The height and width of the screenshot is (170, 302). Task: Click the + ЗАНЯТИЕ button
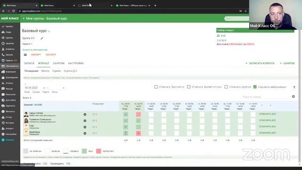point(287,63)
